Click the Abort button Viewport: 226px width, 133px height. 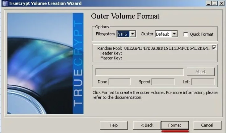tap(200, 72)
